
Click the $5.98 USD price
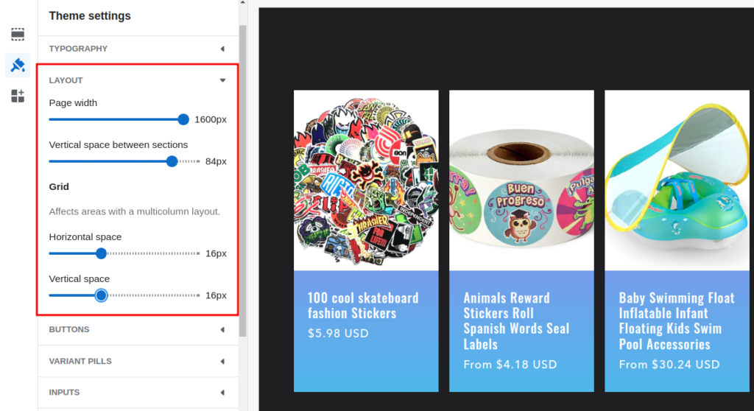coord(338,333)
